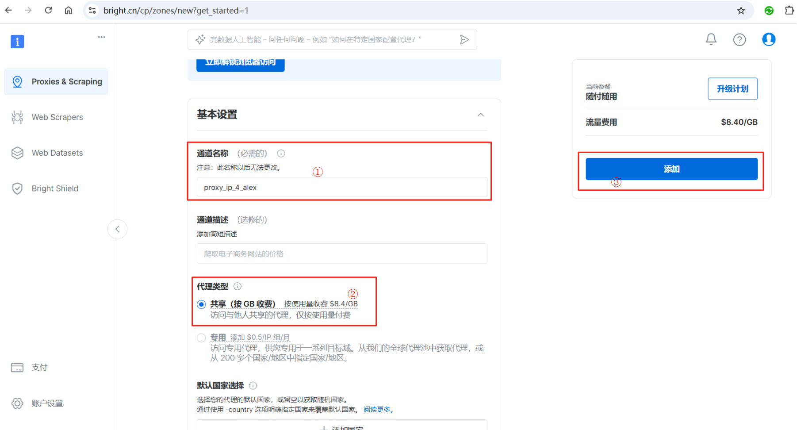797x430 pixels.
Task: Click the info icon beside 代理类型
Action: coord(238,286)
